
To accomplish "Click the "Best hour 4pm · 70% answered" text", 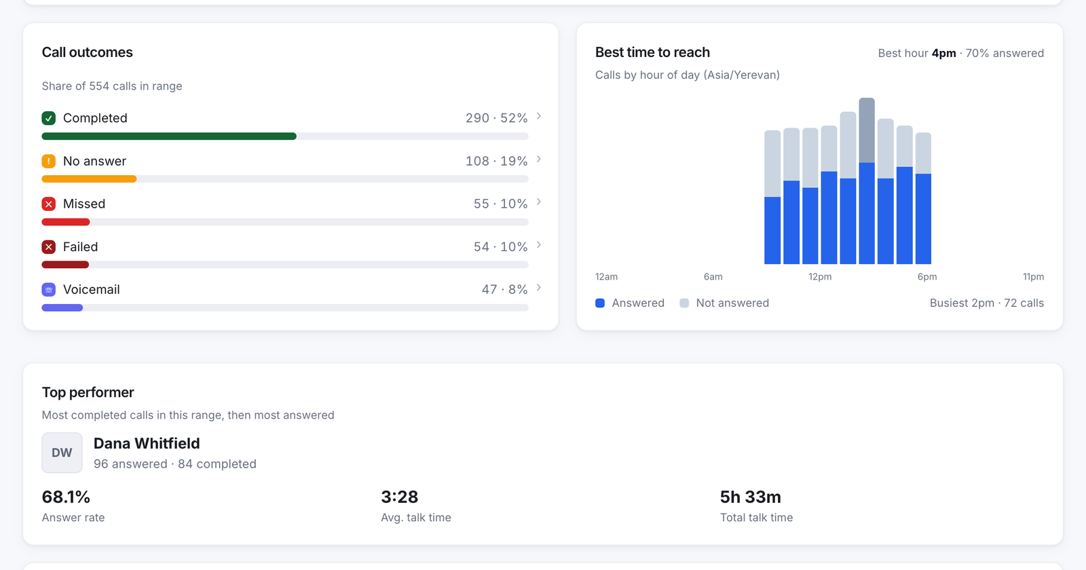I will point(961,53).
